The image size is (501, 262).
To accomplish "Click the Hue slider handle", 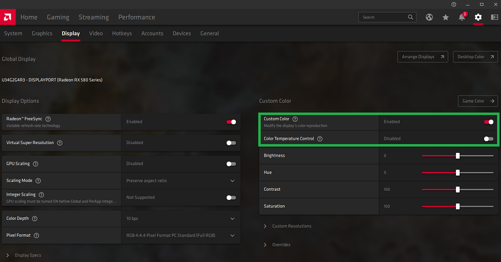I will coord(457,173).
